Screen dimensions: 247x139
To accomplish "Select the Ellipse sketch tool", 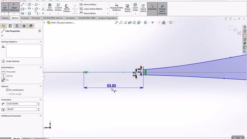I will click(36, 9).
